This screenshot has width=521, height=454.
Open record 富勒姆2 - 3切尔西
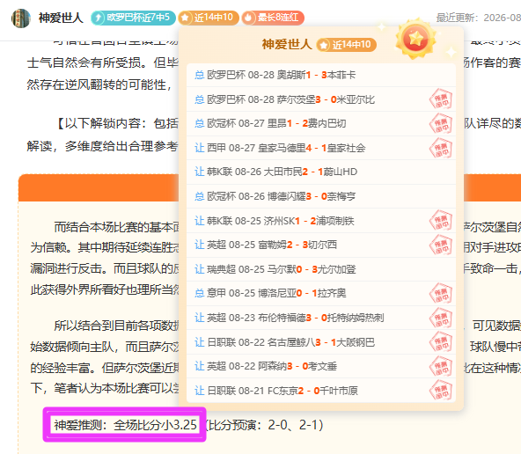321,245
